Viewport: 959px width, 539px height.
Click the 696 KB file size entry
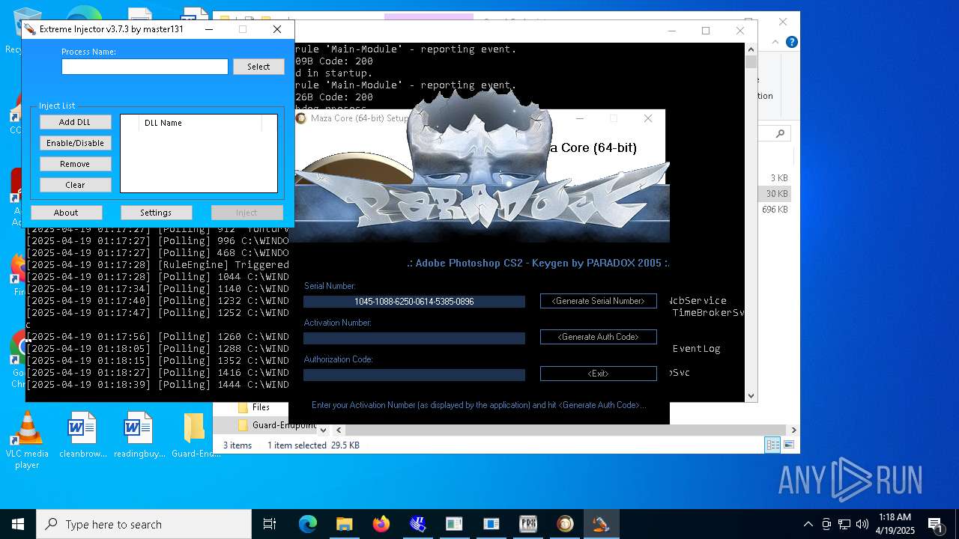775,210
